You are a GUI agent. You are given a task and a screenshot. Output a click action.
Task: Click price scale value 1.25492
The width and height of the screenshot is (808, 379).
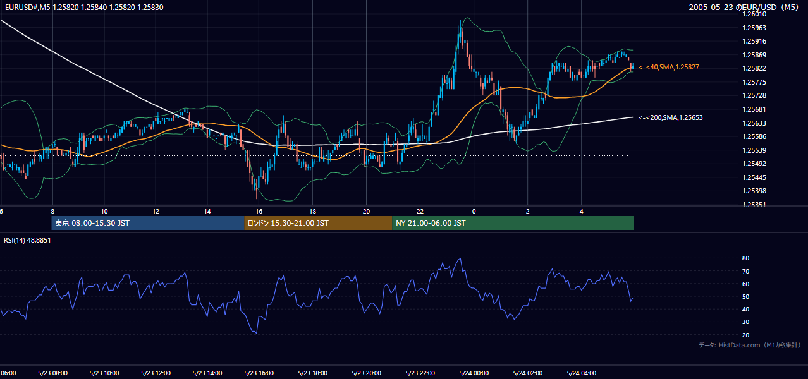(754, 164)
